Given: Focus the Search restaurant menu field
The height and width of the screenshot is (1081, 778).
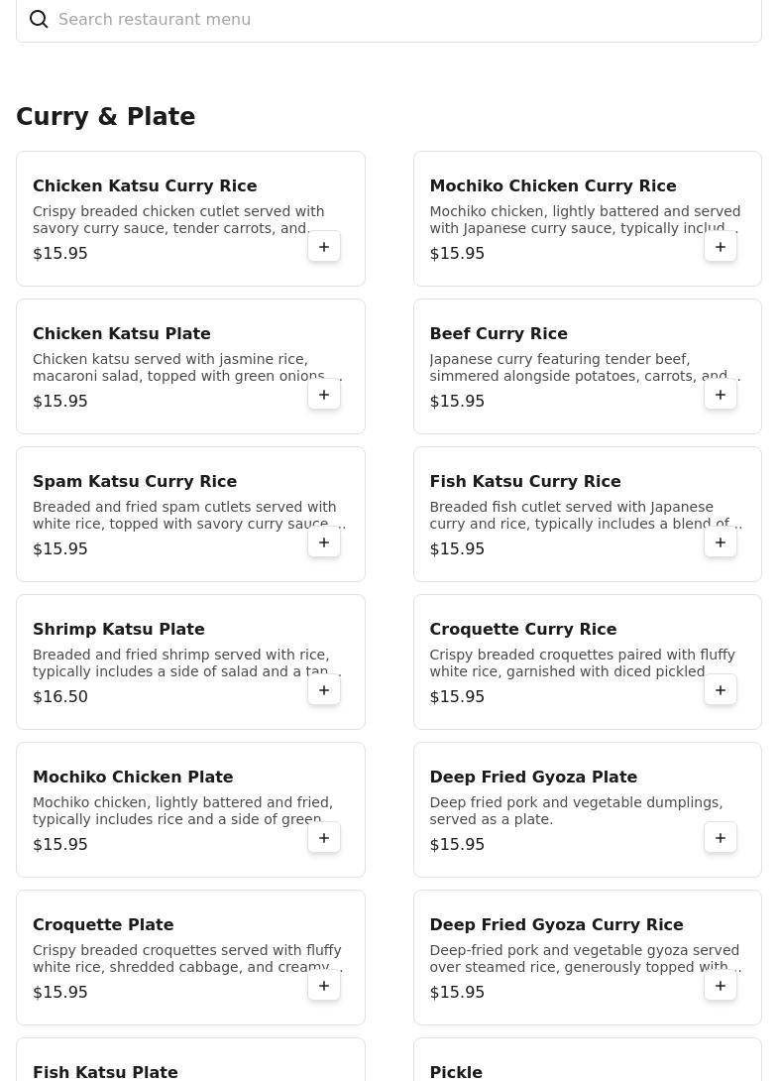Looking at the screenshot, I should [389, 19].
